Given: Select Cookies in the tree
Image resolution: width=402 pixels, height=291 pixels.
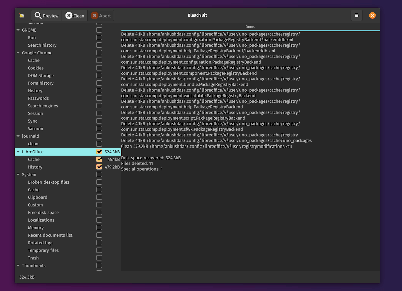Looking at the screenshot, I should (36, 68).
